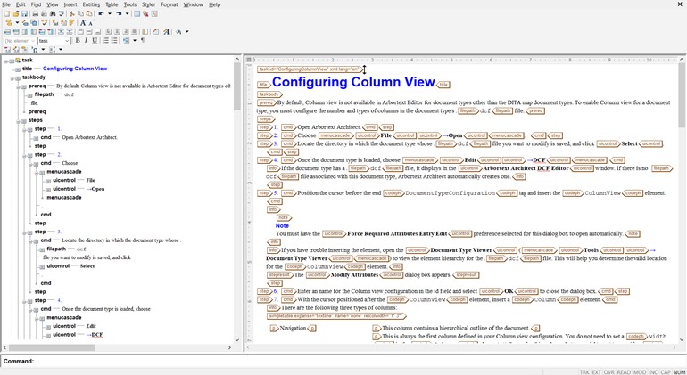The height and width of the screenshot is (375, 687).
Task: Click the styled A formatting icon
Action: click(166, 31)
